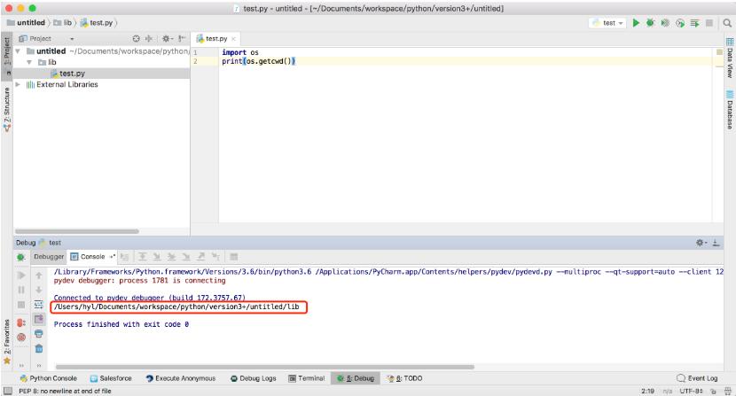Viewport: 736px width, 396px height.
Task: Click View Breakpoints icon in debug sidebar
Action: (x=20, y=323)
